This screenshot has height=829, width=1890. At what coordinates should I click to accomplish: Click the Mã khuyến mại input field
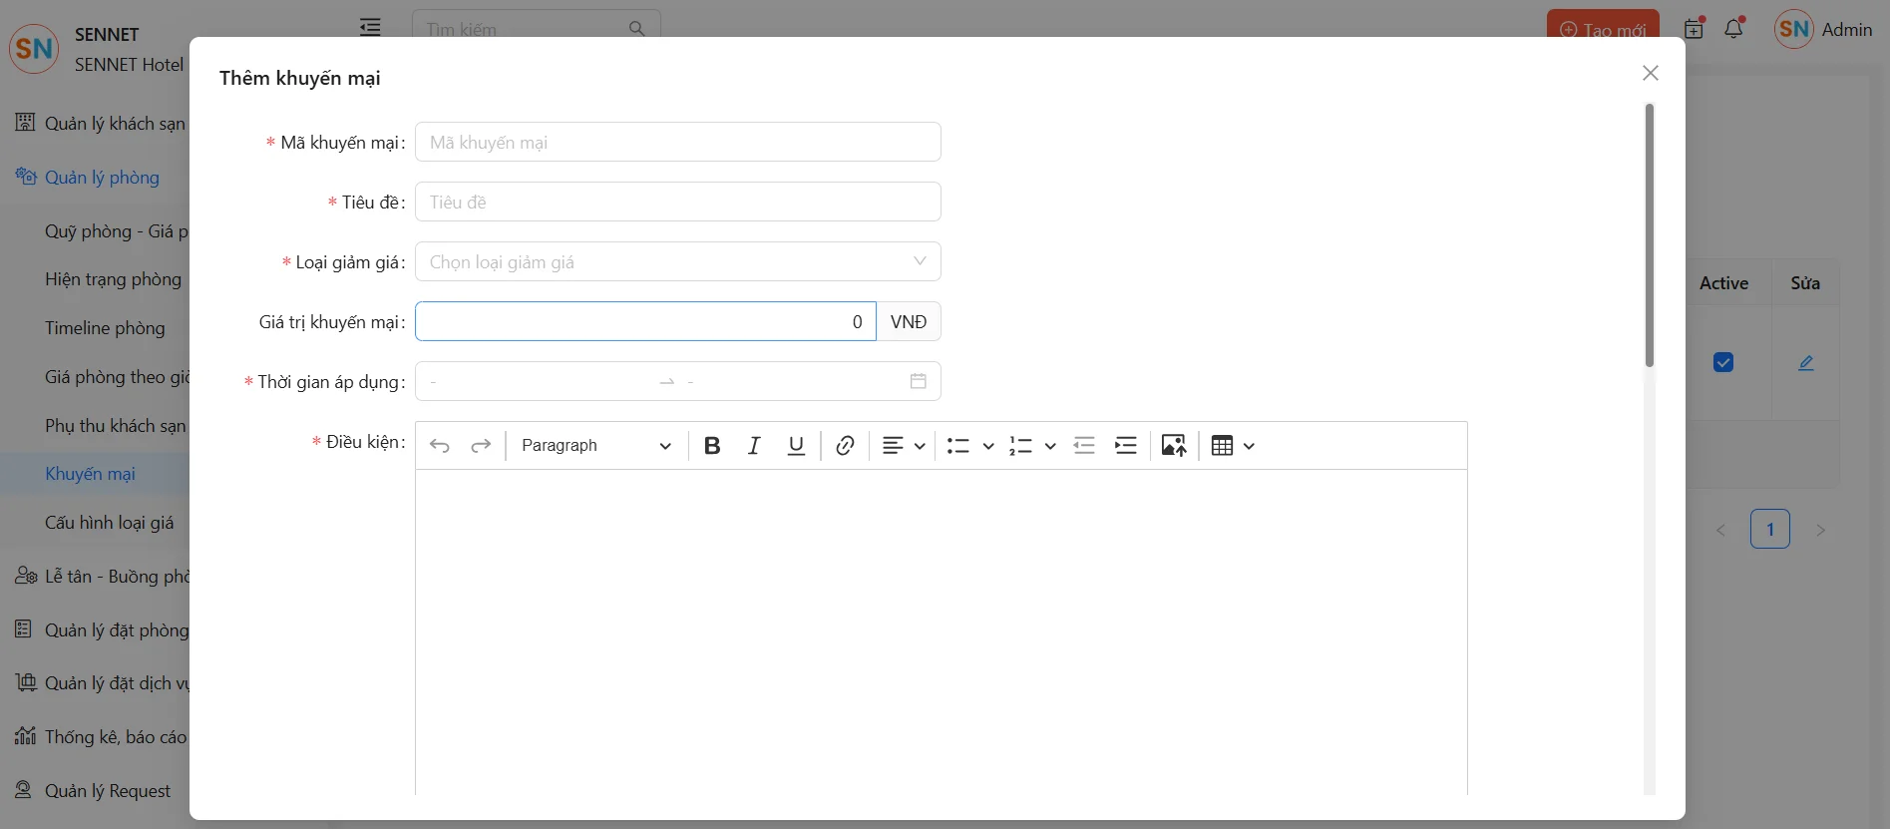(x=677, y=143)
